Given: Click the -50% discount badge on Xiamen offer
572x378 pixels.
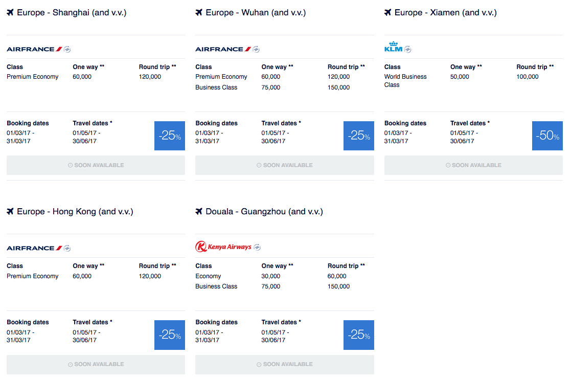Looking at the screenshot, I should pos(547,136).
